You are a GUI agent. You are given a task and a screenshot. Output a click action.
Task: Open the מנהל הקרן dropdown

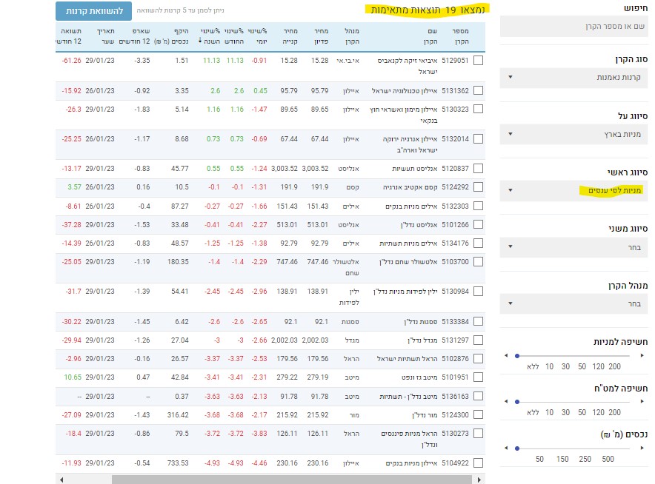pos(573,303)
